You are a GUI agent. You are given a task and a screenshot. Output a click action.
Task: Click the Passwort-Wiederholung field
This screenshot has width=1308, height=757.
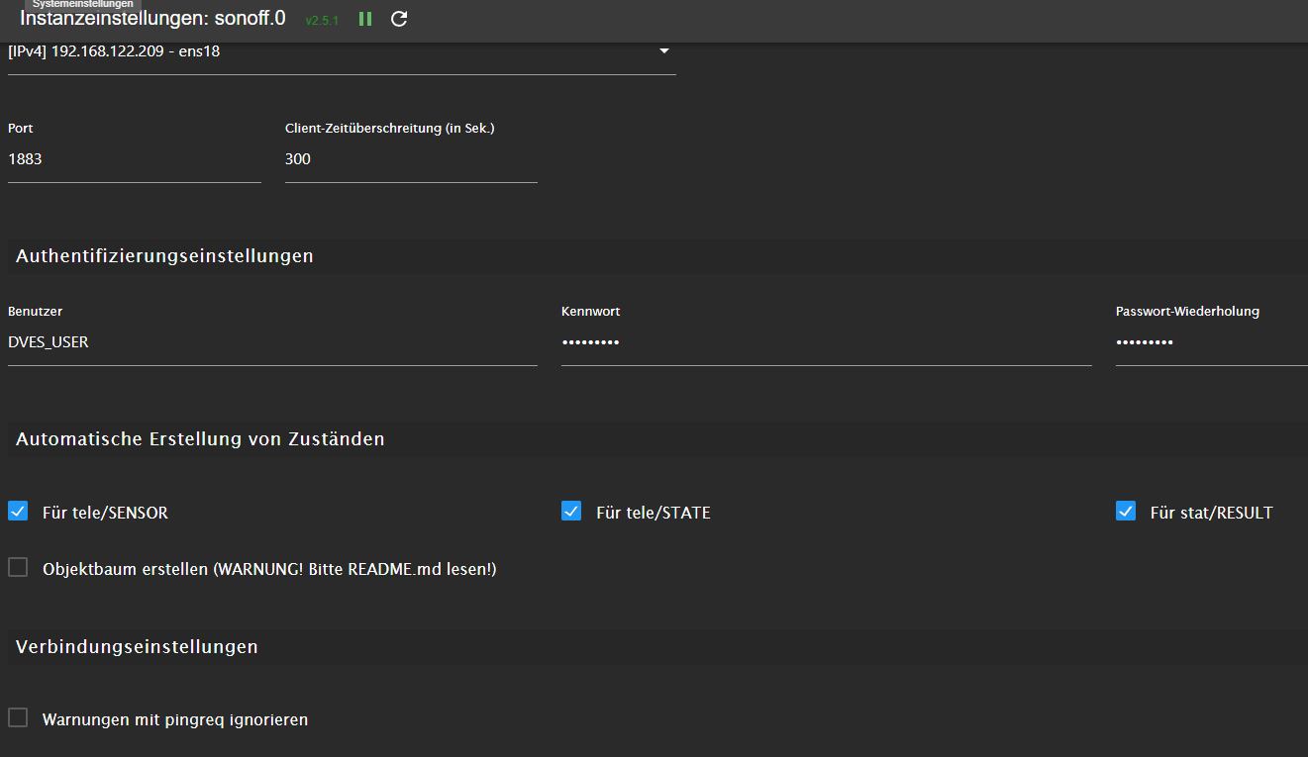(x=1211, y=342)
